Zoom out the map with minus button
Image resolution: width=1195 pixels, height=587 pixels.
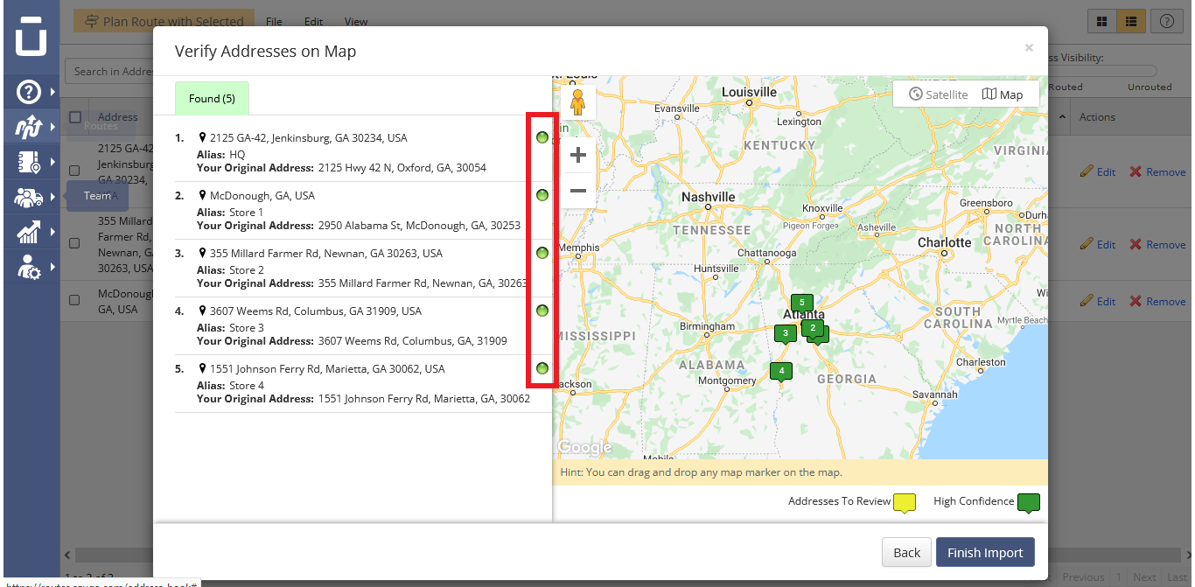click(577, 191)
